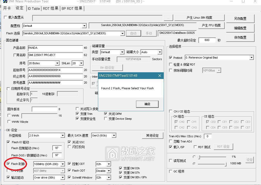The width and height of the screenshot is (261, 185).
Task: Close the SM2258XTMPToolS1014B dialog
Action: [x=160, y=76]
